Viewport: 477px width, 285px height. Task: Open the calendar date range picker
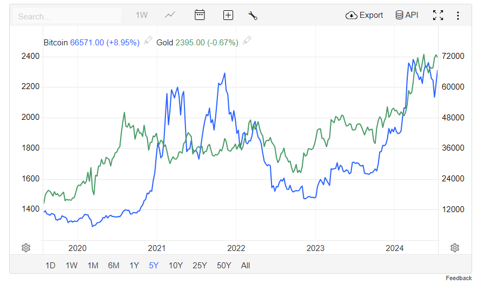click(200, 15)
